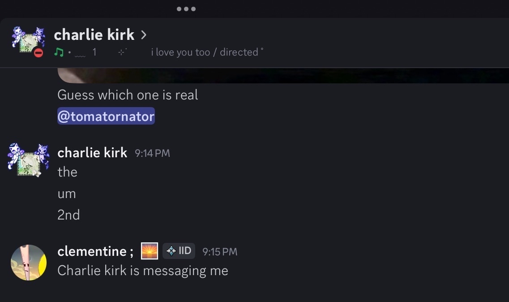
Task: Select the 'Guess which one is real' message
Action: point(128,95)
